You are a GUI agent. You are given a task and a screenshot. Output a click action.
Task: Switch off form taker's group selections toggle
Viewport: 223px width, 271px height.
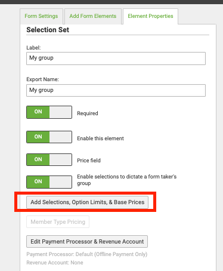49,182
